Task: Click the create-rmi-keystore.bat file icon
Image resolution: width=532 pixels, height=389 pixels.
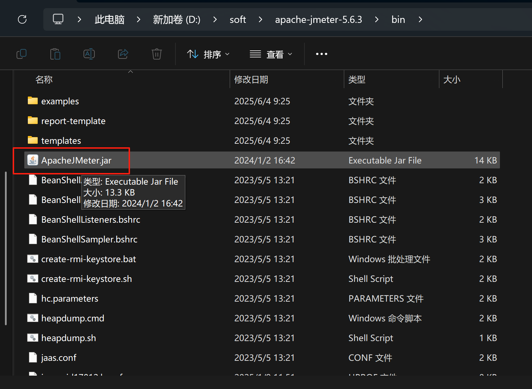Action: [33, 259]
